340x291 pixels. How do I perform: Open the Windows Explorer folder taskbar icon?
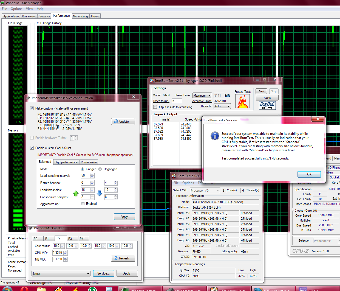coord(41,289)
